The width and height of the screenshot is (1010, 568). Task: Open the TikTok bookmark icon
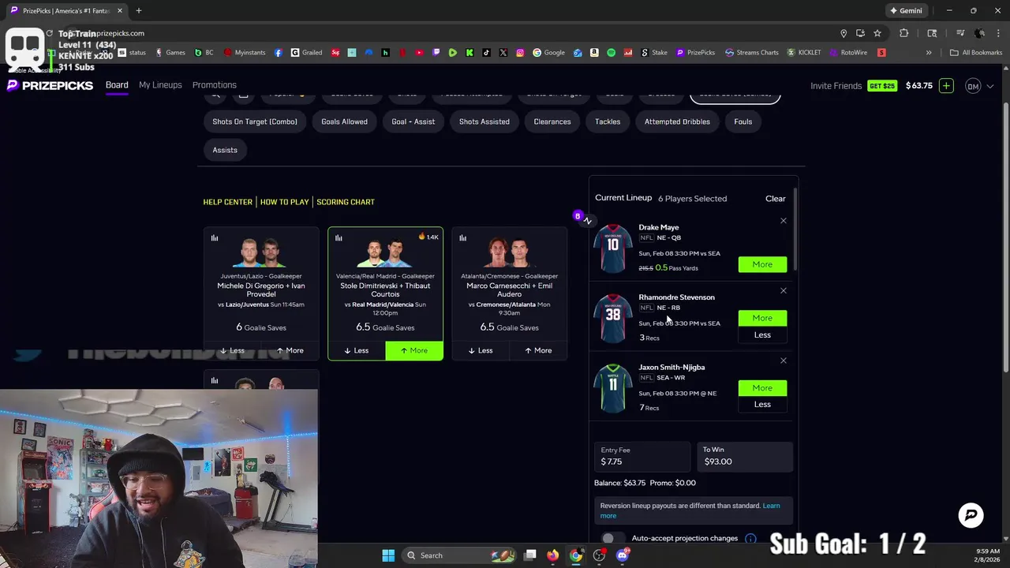coord(486,53)
